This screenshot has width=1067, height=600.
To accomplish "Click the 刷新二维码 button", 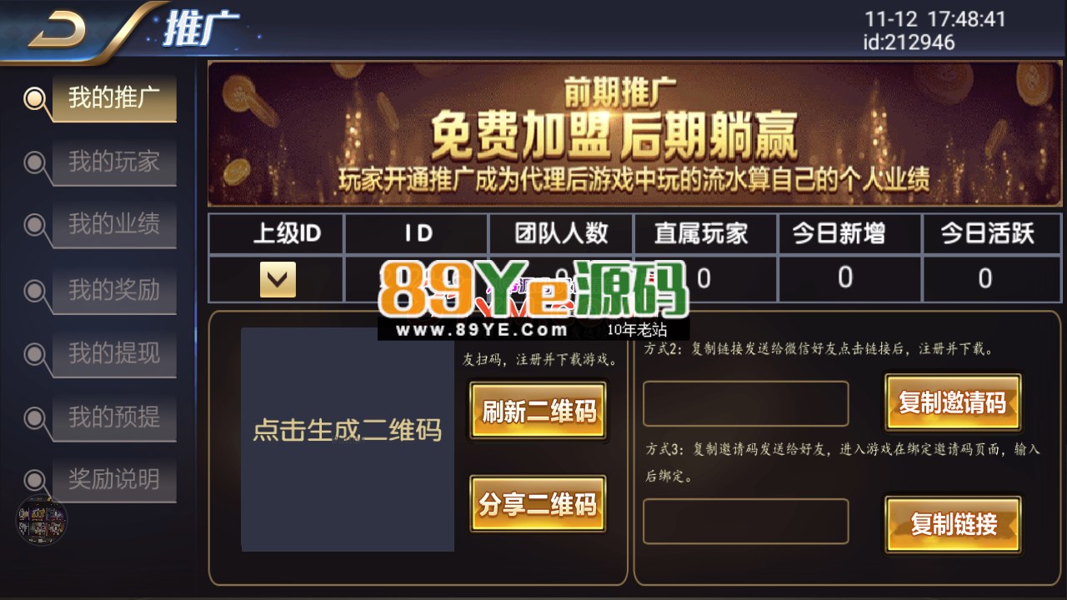I will click(539, 411).
